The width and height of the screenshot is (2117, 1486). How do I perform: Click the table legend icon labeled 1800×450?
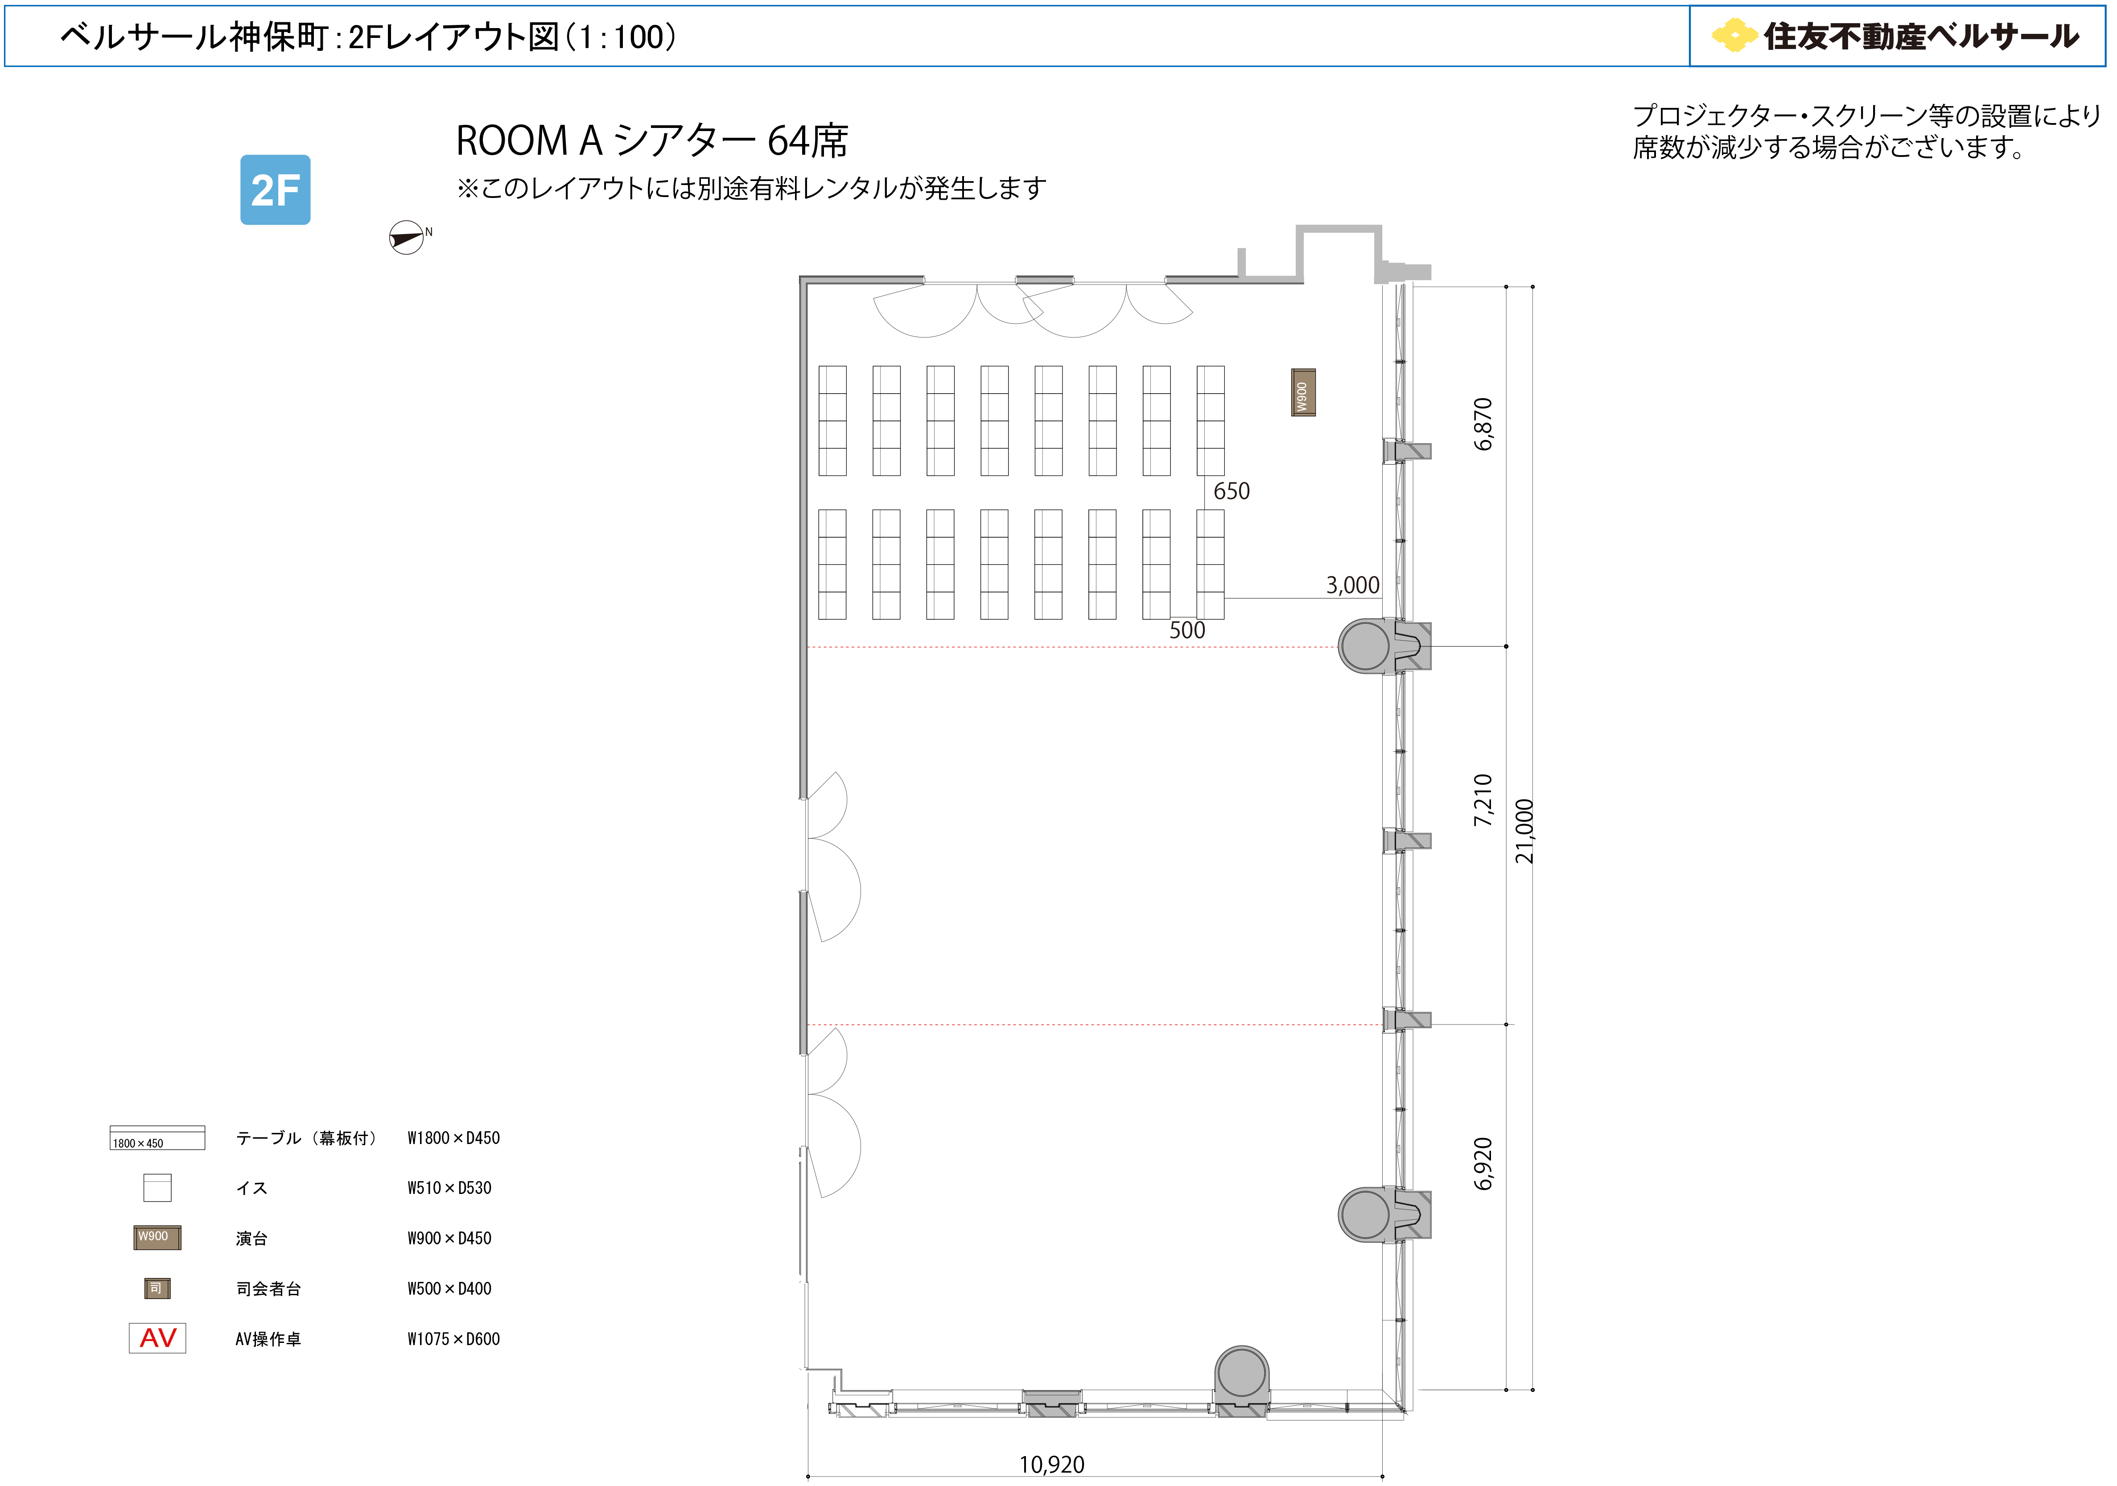tap(157, 1137)
